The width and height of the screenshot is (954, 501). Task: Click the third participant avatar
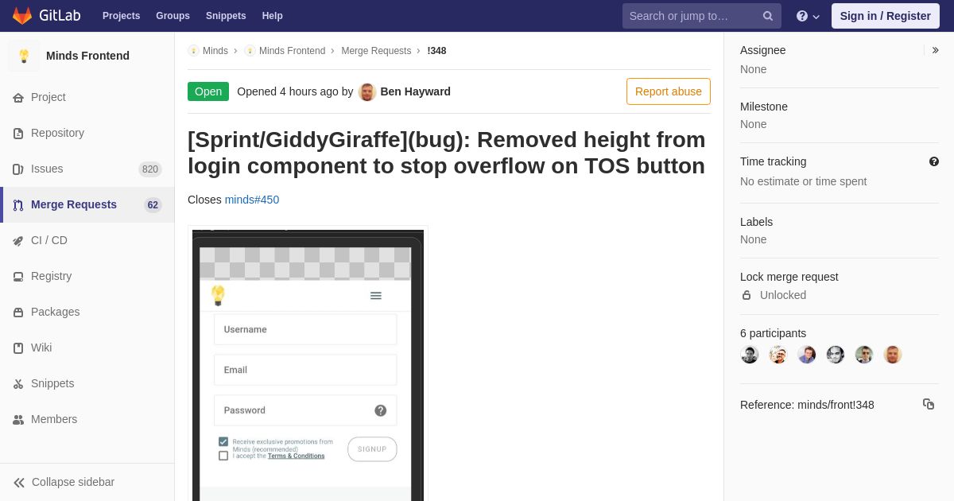pyautogui.click(x=807, y=355)
